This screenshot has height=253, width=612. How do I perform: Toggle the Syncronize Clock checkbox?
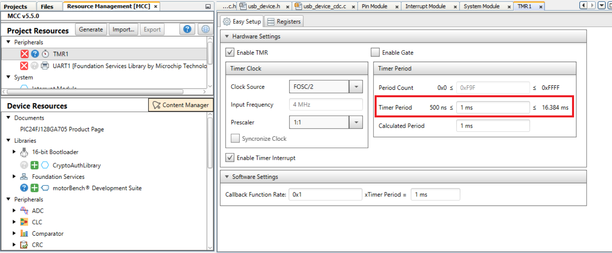click(x=235, y=138)
